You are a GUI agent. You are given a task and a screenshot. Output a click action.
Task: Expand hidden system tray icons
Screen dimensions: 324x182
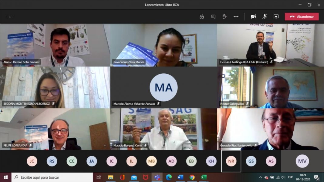[260, 177]
